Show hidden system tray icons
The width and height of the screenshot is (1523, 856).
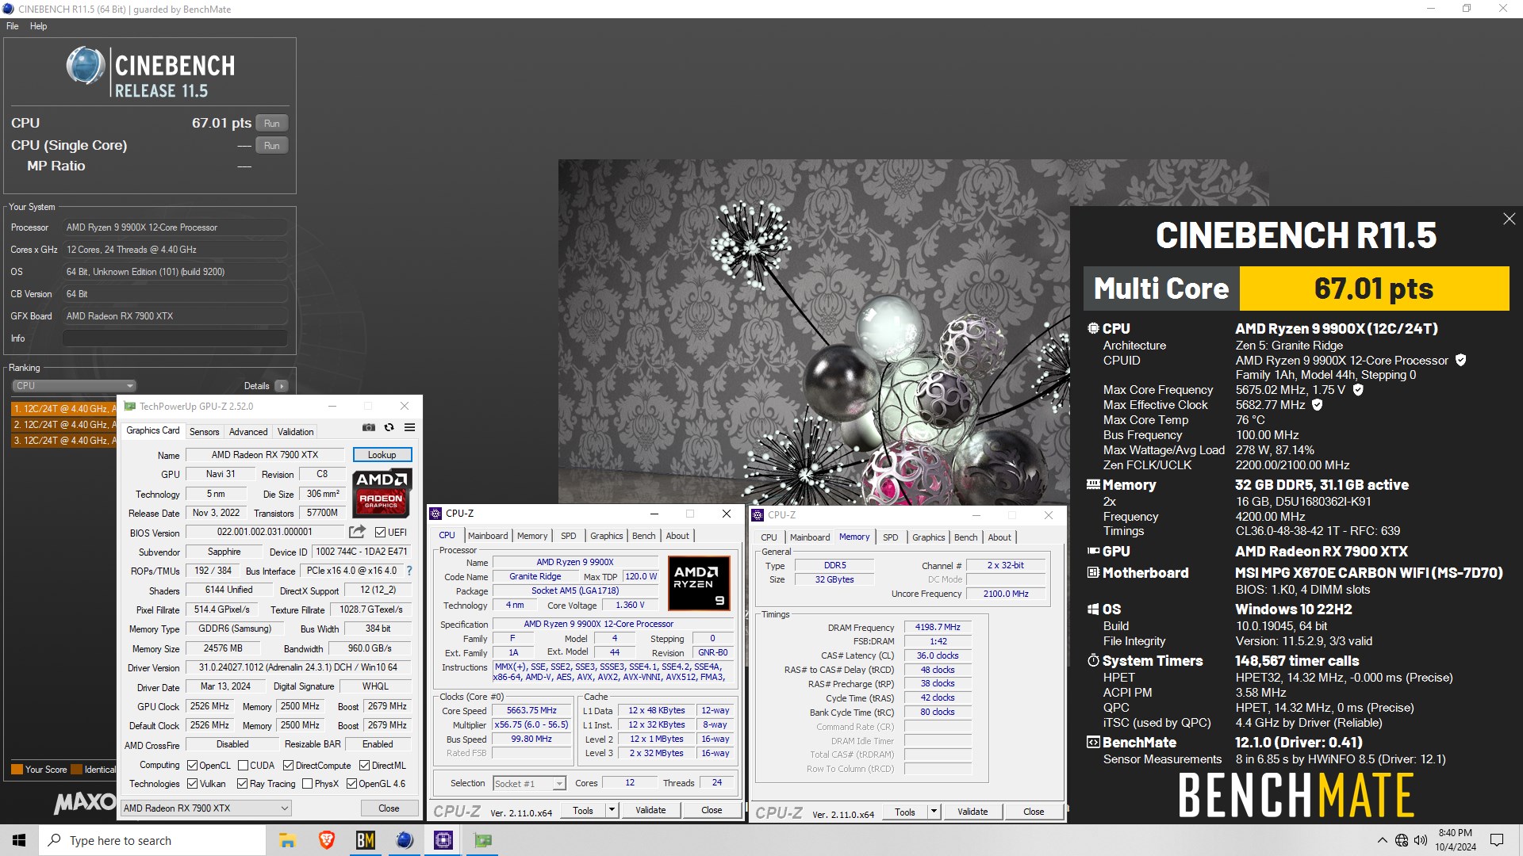tap(1382, 840)
